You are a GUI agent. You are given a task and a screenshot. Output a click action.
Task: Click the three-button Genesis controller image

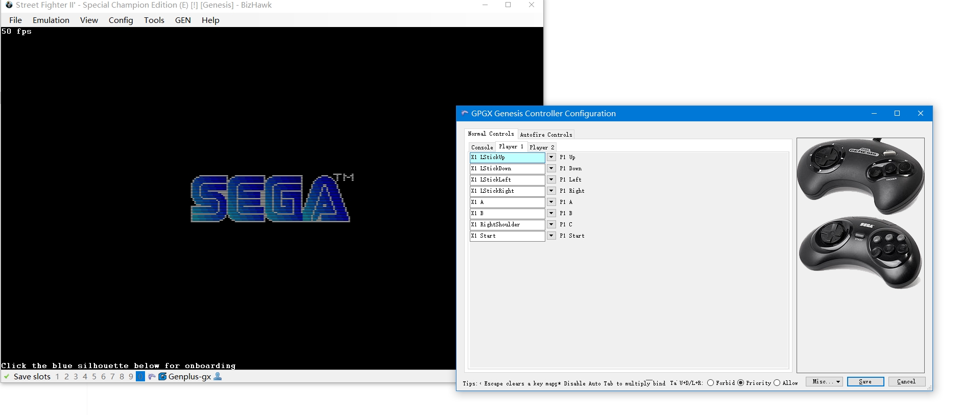pos(861,175)
